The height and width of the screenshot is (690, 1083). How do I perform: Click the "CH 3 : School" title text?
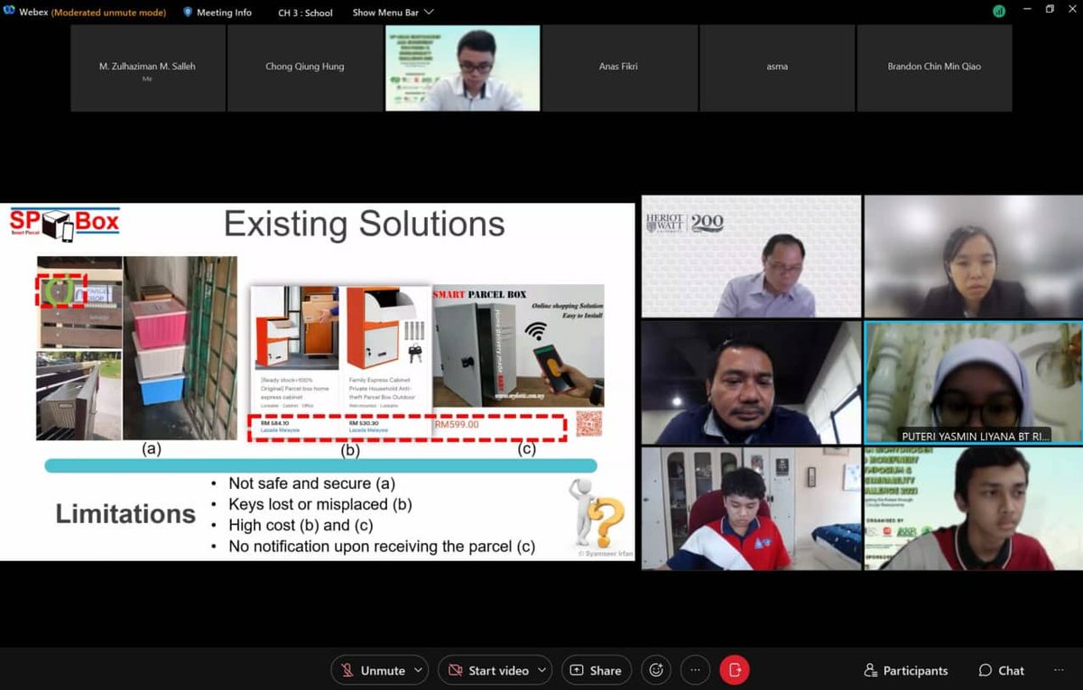pyautogui.click(x=305, y=13)
